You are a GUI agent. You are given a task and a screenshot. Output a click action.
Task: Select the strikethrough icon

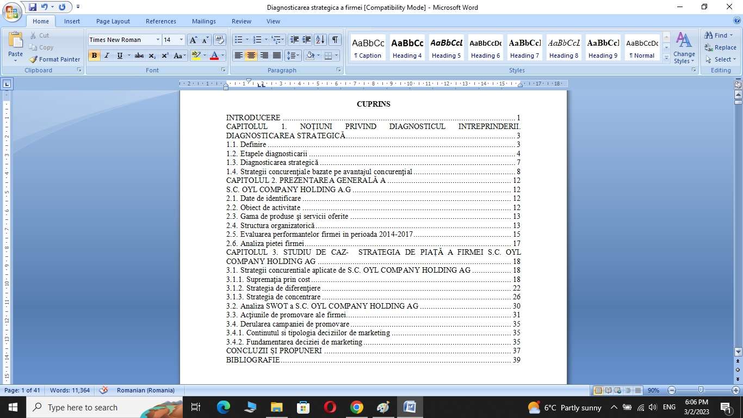click(x=139, y=56)
